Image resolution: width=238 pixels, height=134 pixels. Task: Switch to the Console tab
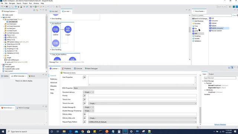[x=78, y=68]
